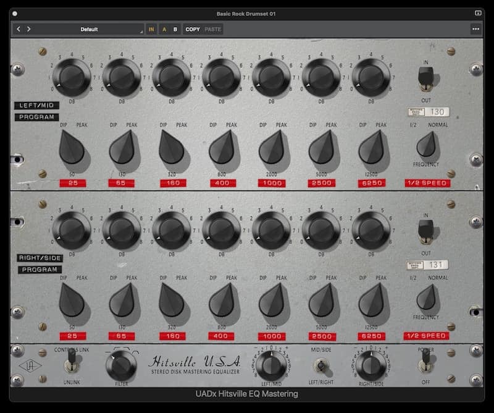This screenshot has width=494, height=413.
Task: Toggle Left/Mid 800 Hz Dip/Peak selector
Action: (x=222, y=147)
